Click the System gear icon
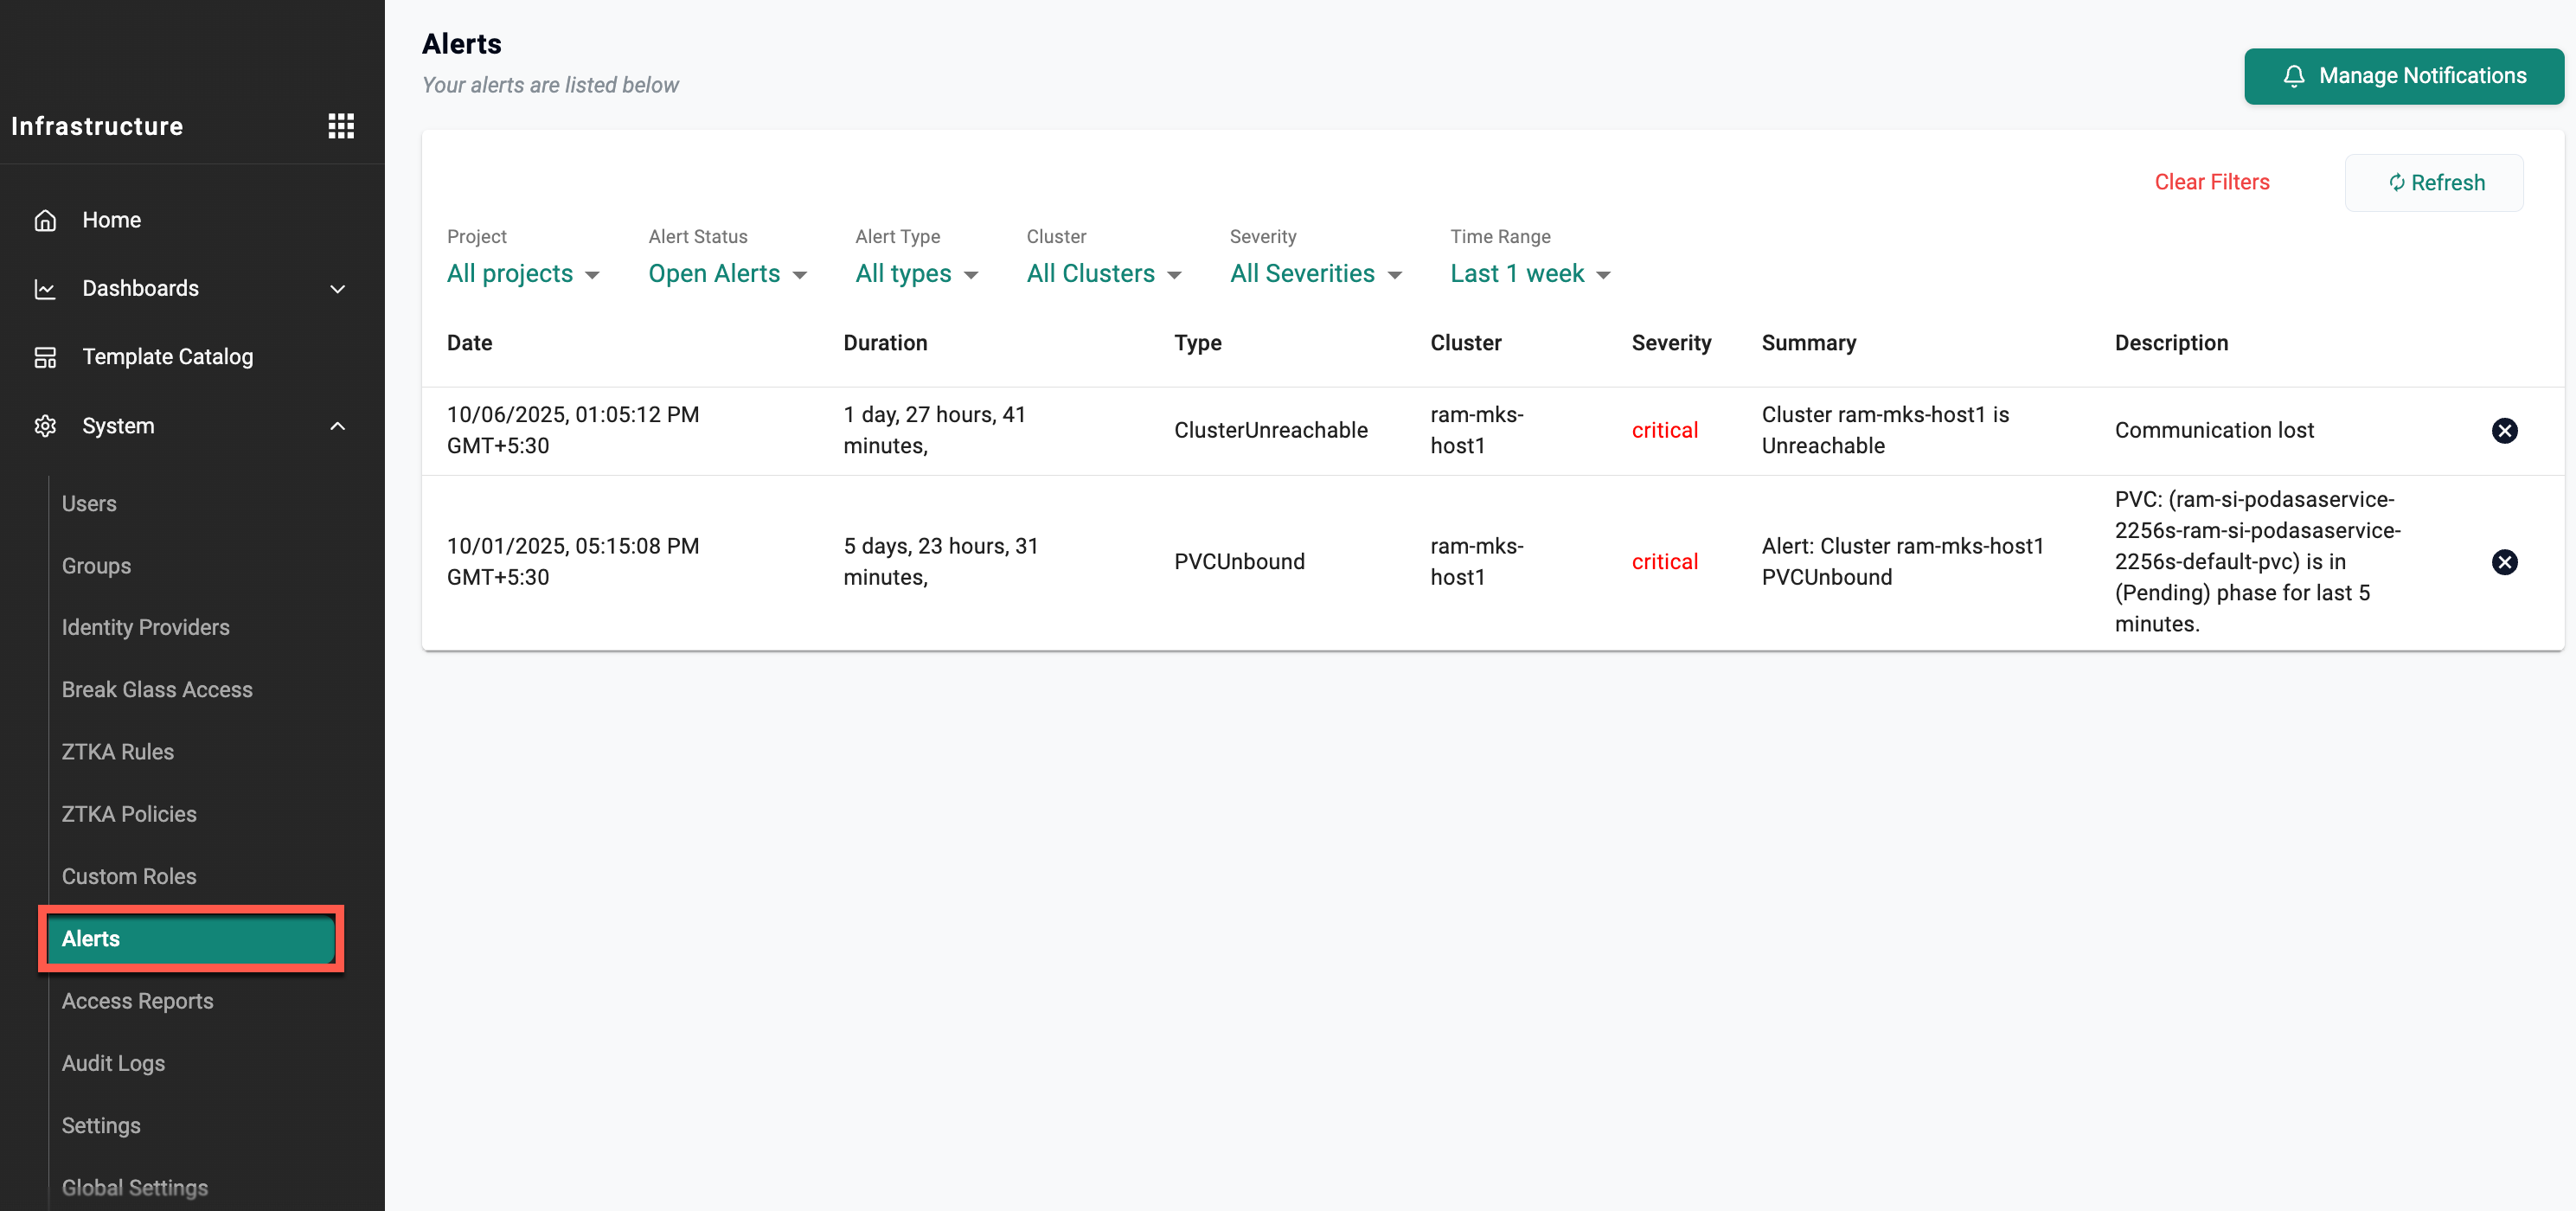 click(45, 426)
